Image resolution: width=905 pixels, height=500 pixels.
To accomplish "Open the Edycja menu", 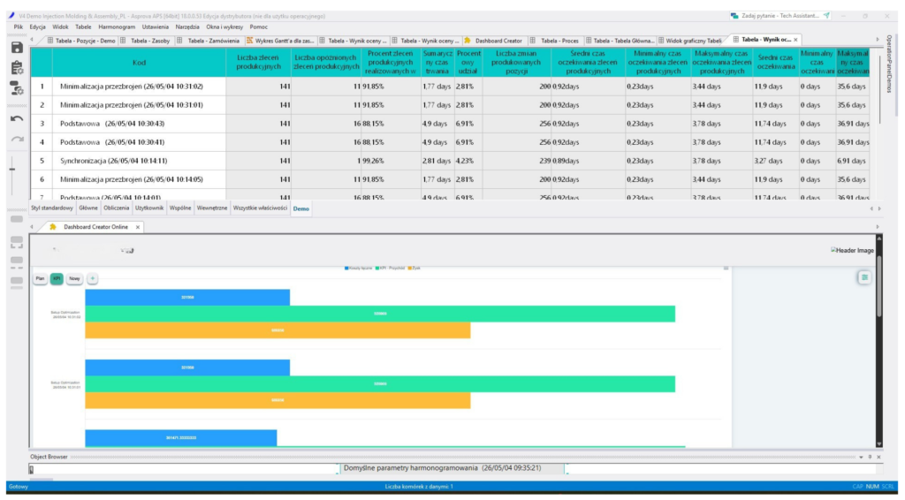I will 37,27.
